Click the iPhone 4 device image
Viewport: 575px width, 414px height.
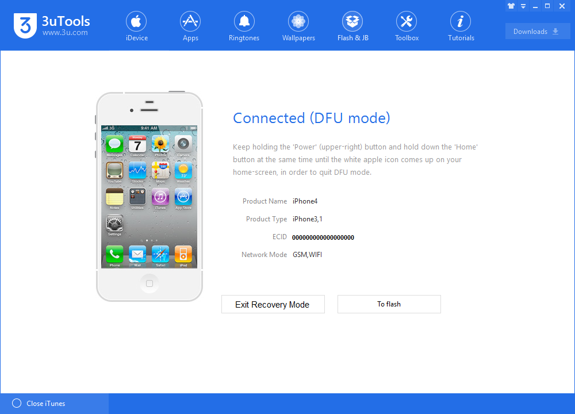coord(149,197)
